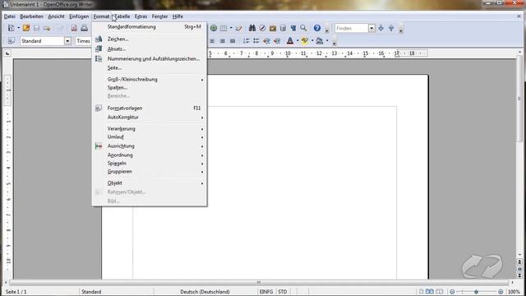526x296 pixels.
Task: Click the Hyperlink globe icon
Action: click(214, 28)
